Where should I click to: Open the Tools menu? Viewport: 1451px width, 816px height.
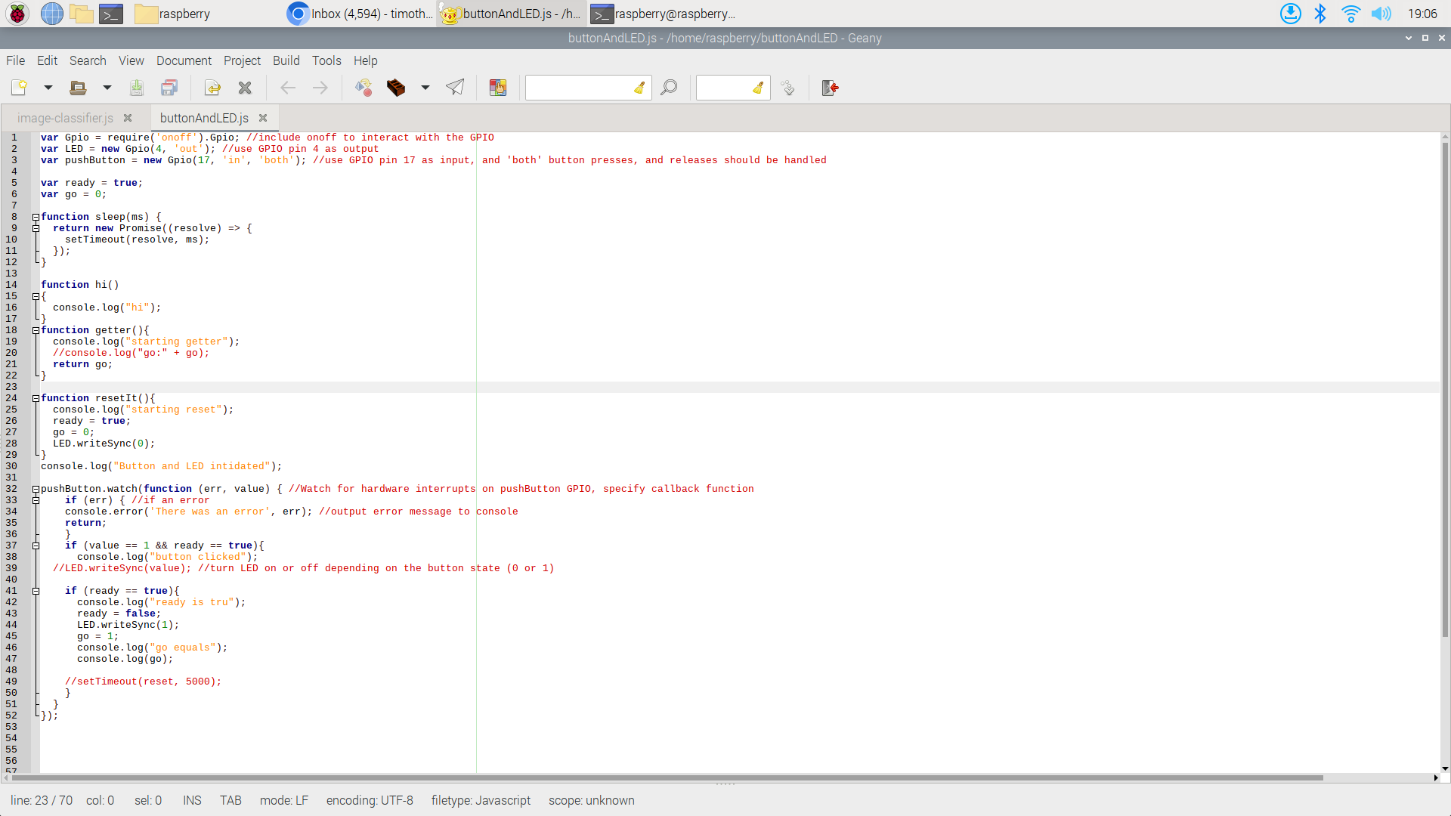pos(326,60)
